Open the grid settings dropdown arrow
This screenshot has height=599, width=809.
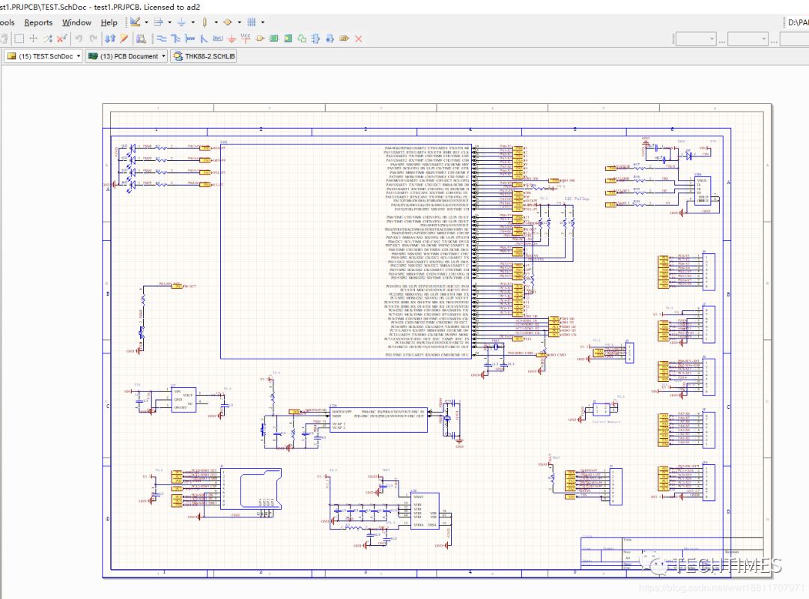[261, 22]
